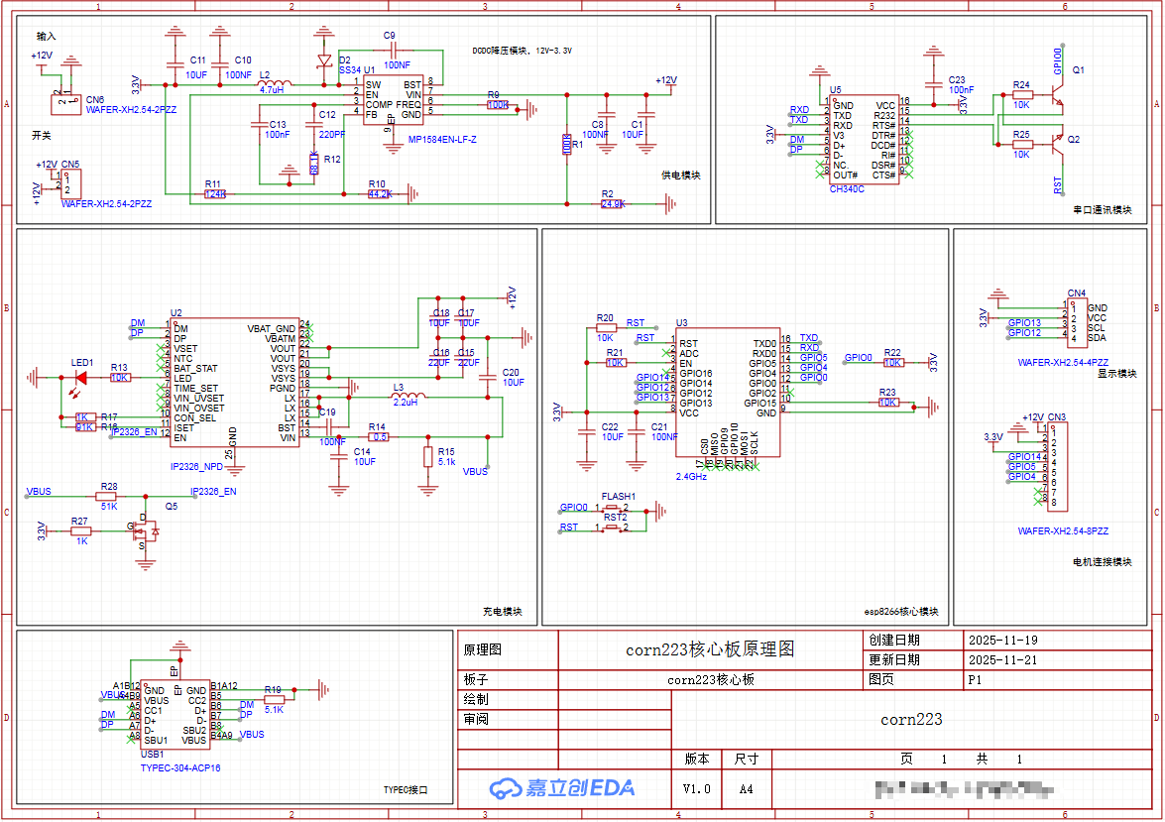Select the L2 4.7uH inductor
Screen dimensions: 1165x822
pos(274,83)
